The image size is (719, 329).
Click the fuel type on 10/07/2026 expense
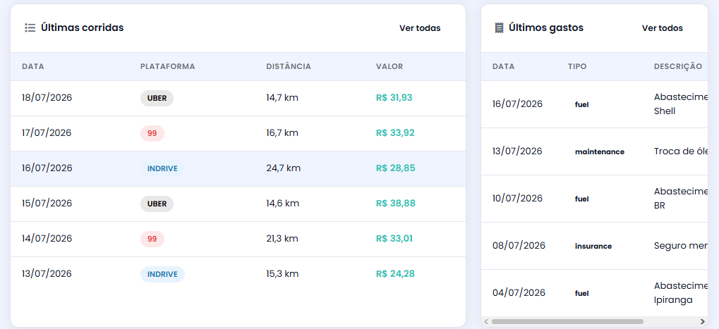pyautogui.click(x=582, y=199)
